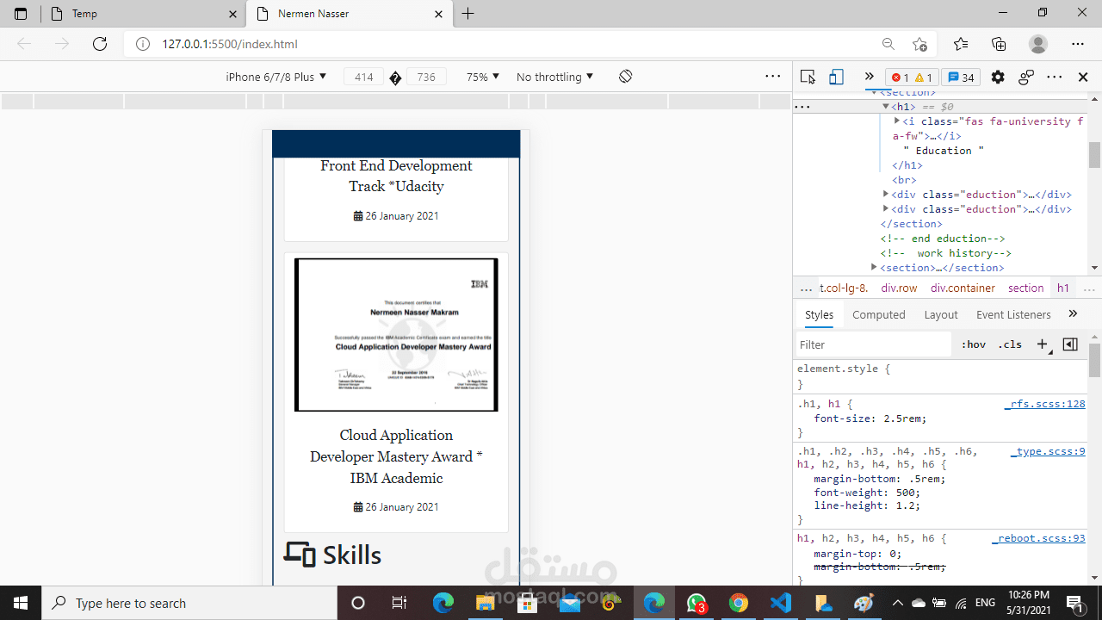Open DevTools Settings gear
The width and height of the screenshot is (1102, 620).
998,77
